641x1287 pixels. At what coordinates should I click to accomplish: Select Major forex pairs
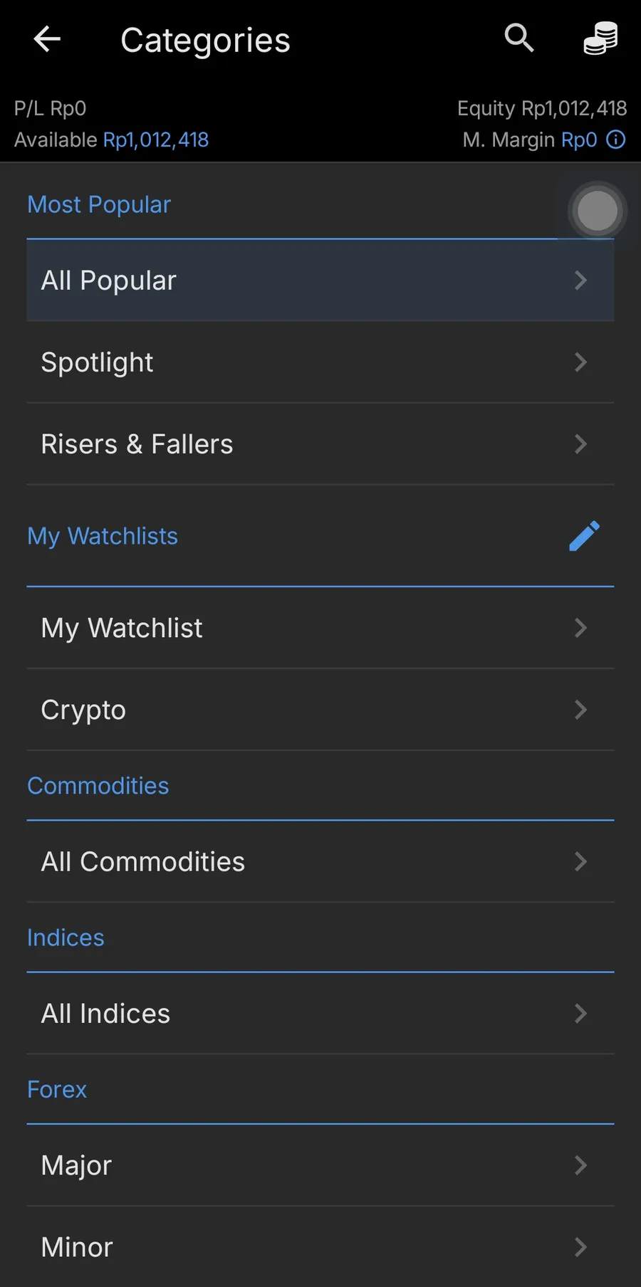(x=320, y=1165)
